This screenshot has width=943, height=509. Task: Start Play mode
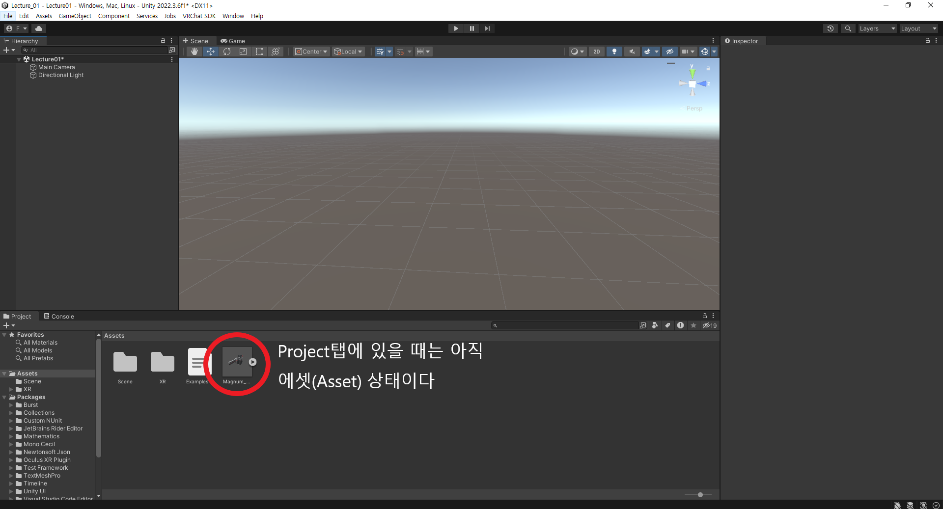pos(456,28)
